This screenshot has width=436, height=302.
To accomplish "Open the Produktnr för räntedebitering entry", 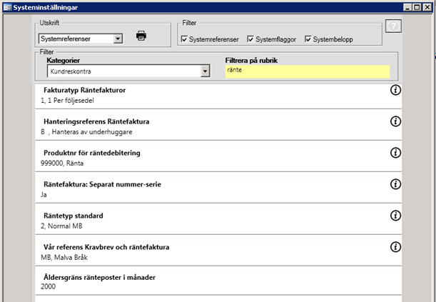I will (214, 157).
